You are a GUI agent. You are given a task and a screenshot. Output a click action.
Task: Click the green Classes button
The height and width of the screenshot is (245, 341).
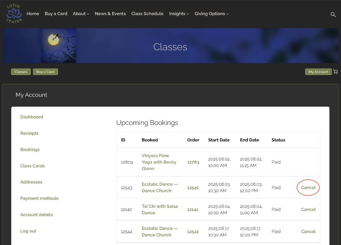pyautogui.click(x=21, y=72)
